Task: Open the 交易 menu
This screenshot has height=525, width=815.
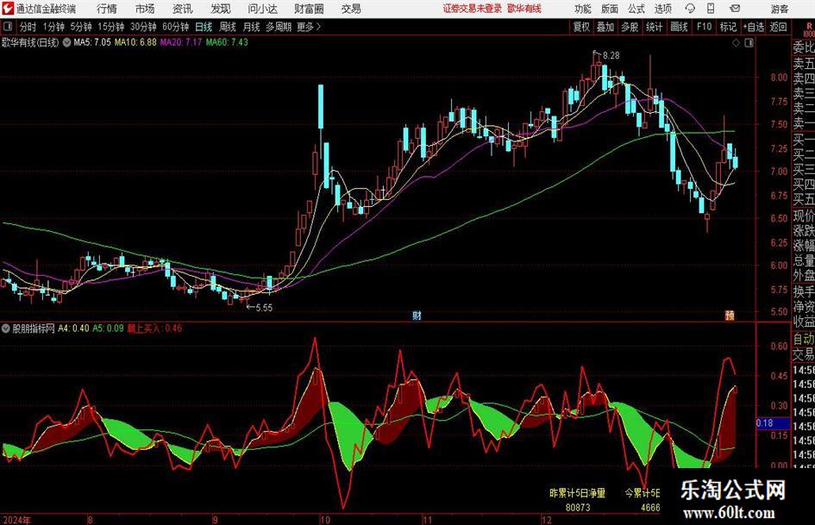Action: pos(351,9)
